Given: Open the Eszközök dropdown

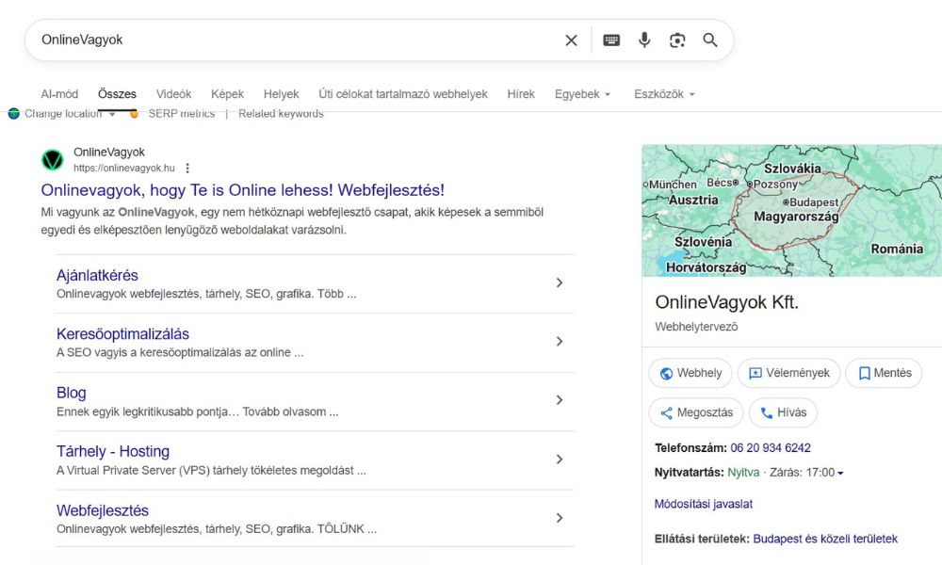Looking at the screenshot, I should 664,94.
